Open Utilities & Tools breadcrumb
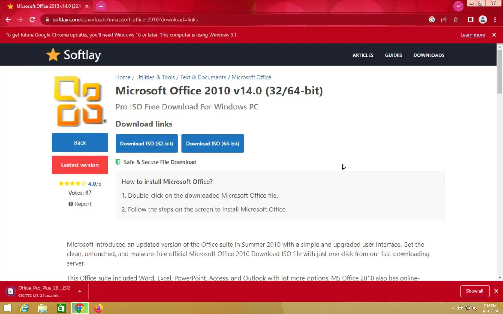 click(x=155, y=77)
